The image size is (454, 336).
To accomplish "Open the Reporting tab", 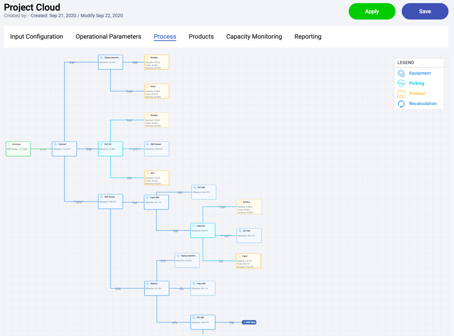I will (308, 37).
